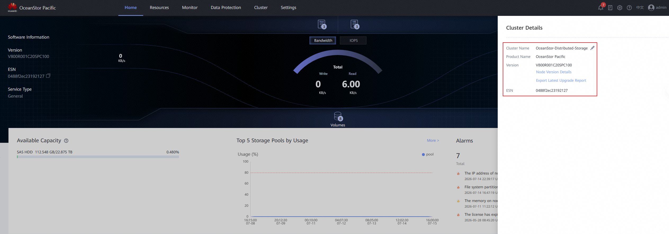This screenshot has width=669, height=234.
Task: Click the Service Type General value
Action: pyautogui.click(x=15, y=96)
